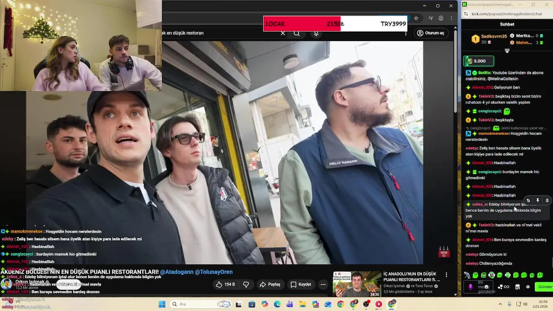Viewport: 553px width, 311px height.
Task: Expand the leaderboard arrow below Sadiksvrm35
Action: point(507,51)
